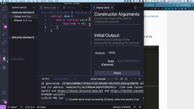The height and width of the screenshot is (109, 194).
Task: Open the Terminal menu
Action: pos(43,1)
